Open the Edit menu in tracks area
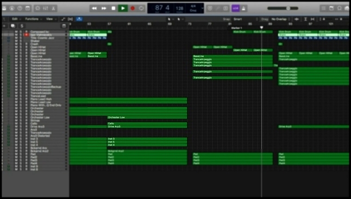This screenshot has height=199, width=351. tap(16, 19)
